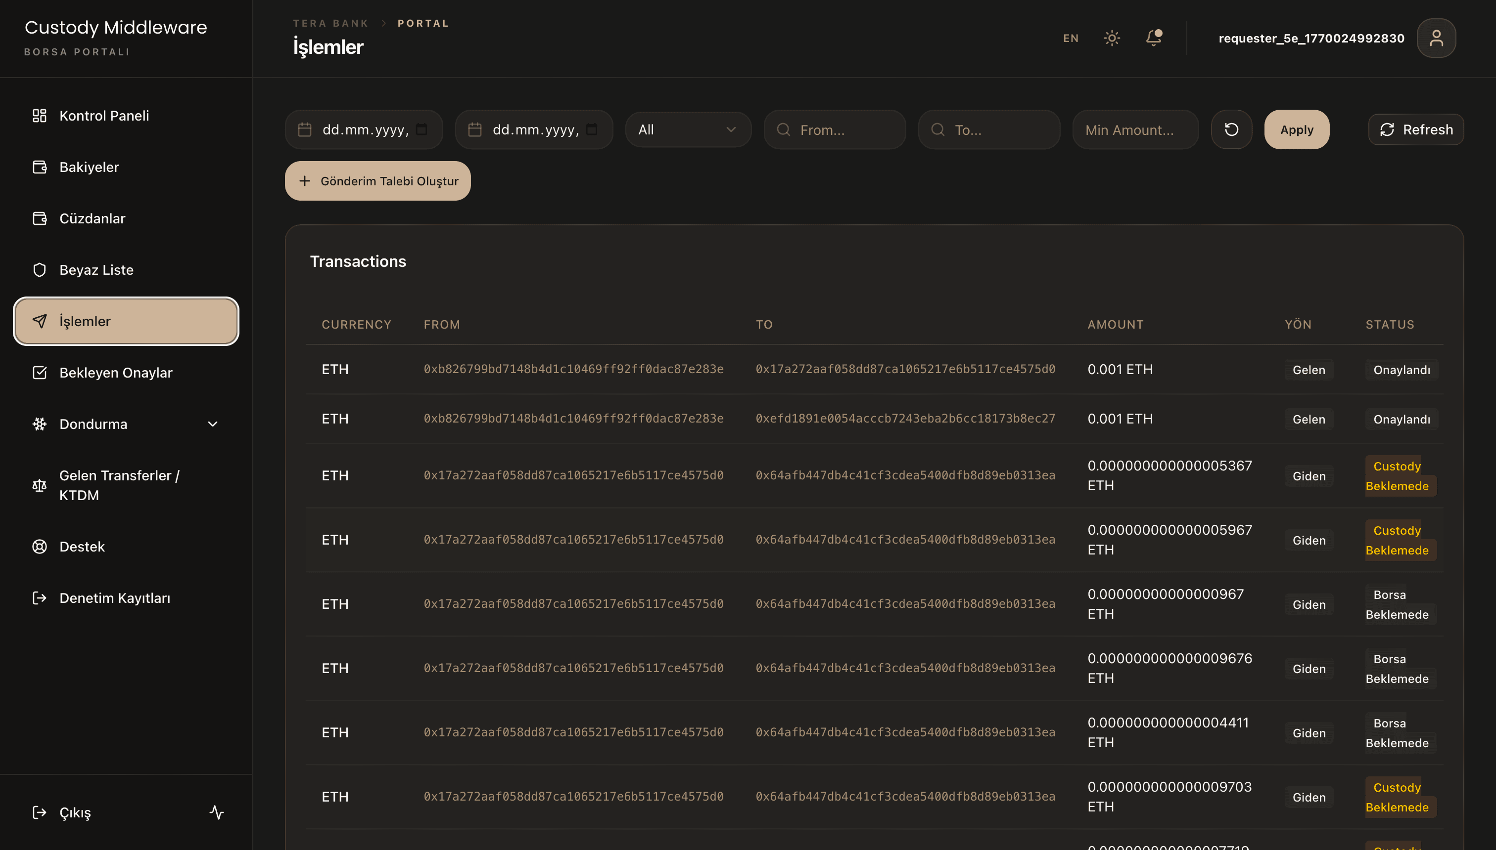The width and height of the screenshot is (1496, 850).
Task: Click the calendar icon in first date field
Action: click(304, 129)
